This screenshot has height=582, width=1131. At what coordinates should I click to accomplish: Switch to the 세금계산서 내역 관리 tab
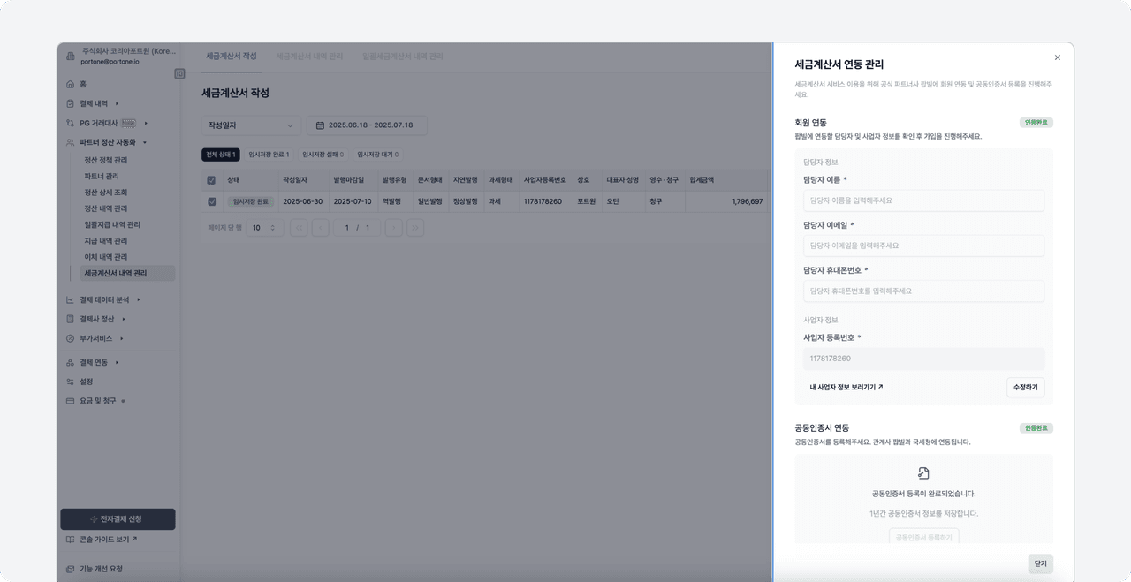click(309, 57)
